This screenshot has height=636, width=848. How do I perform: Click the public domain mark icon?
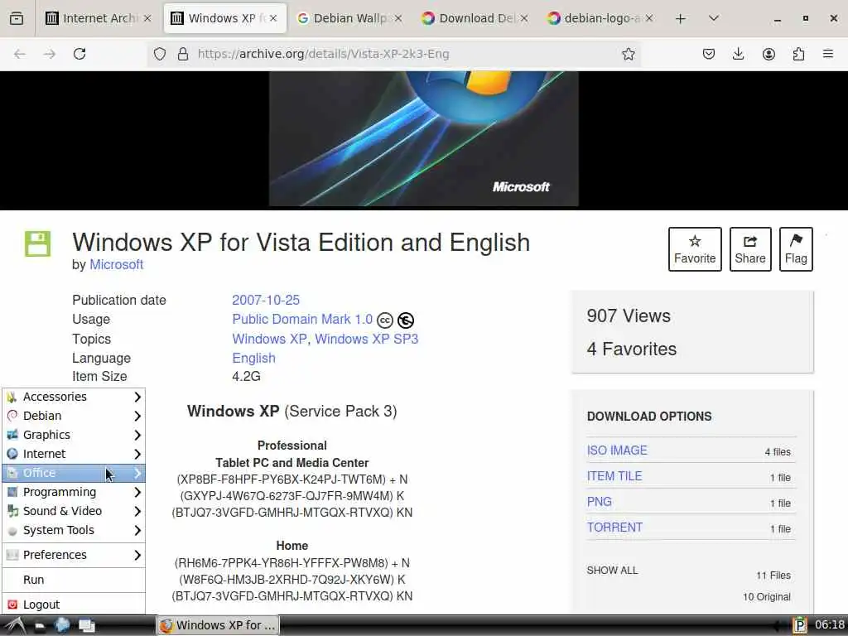point(406,320)
